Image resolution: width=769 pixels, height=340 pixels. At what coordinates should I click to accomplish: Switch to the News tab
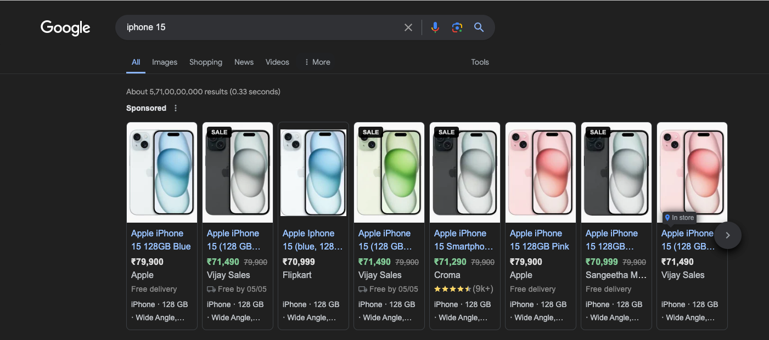tap(244, 62)
